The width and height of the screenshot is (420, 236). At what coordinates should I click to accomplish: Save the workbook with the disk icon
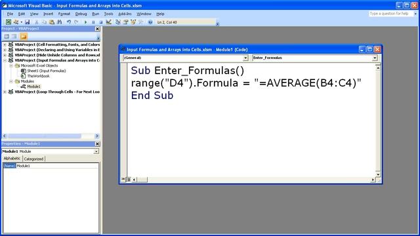point(27,22)
